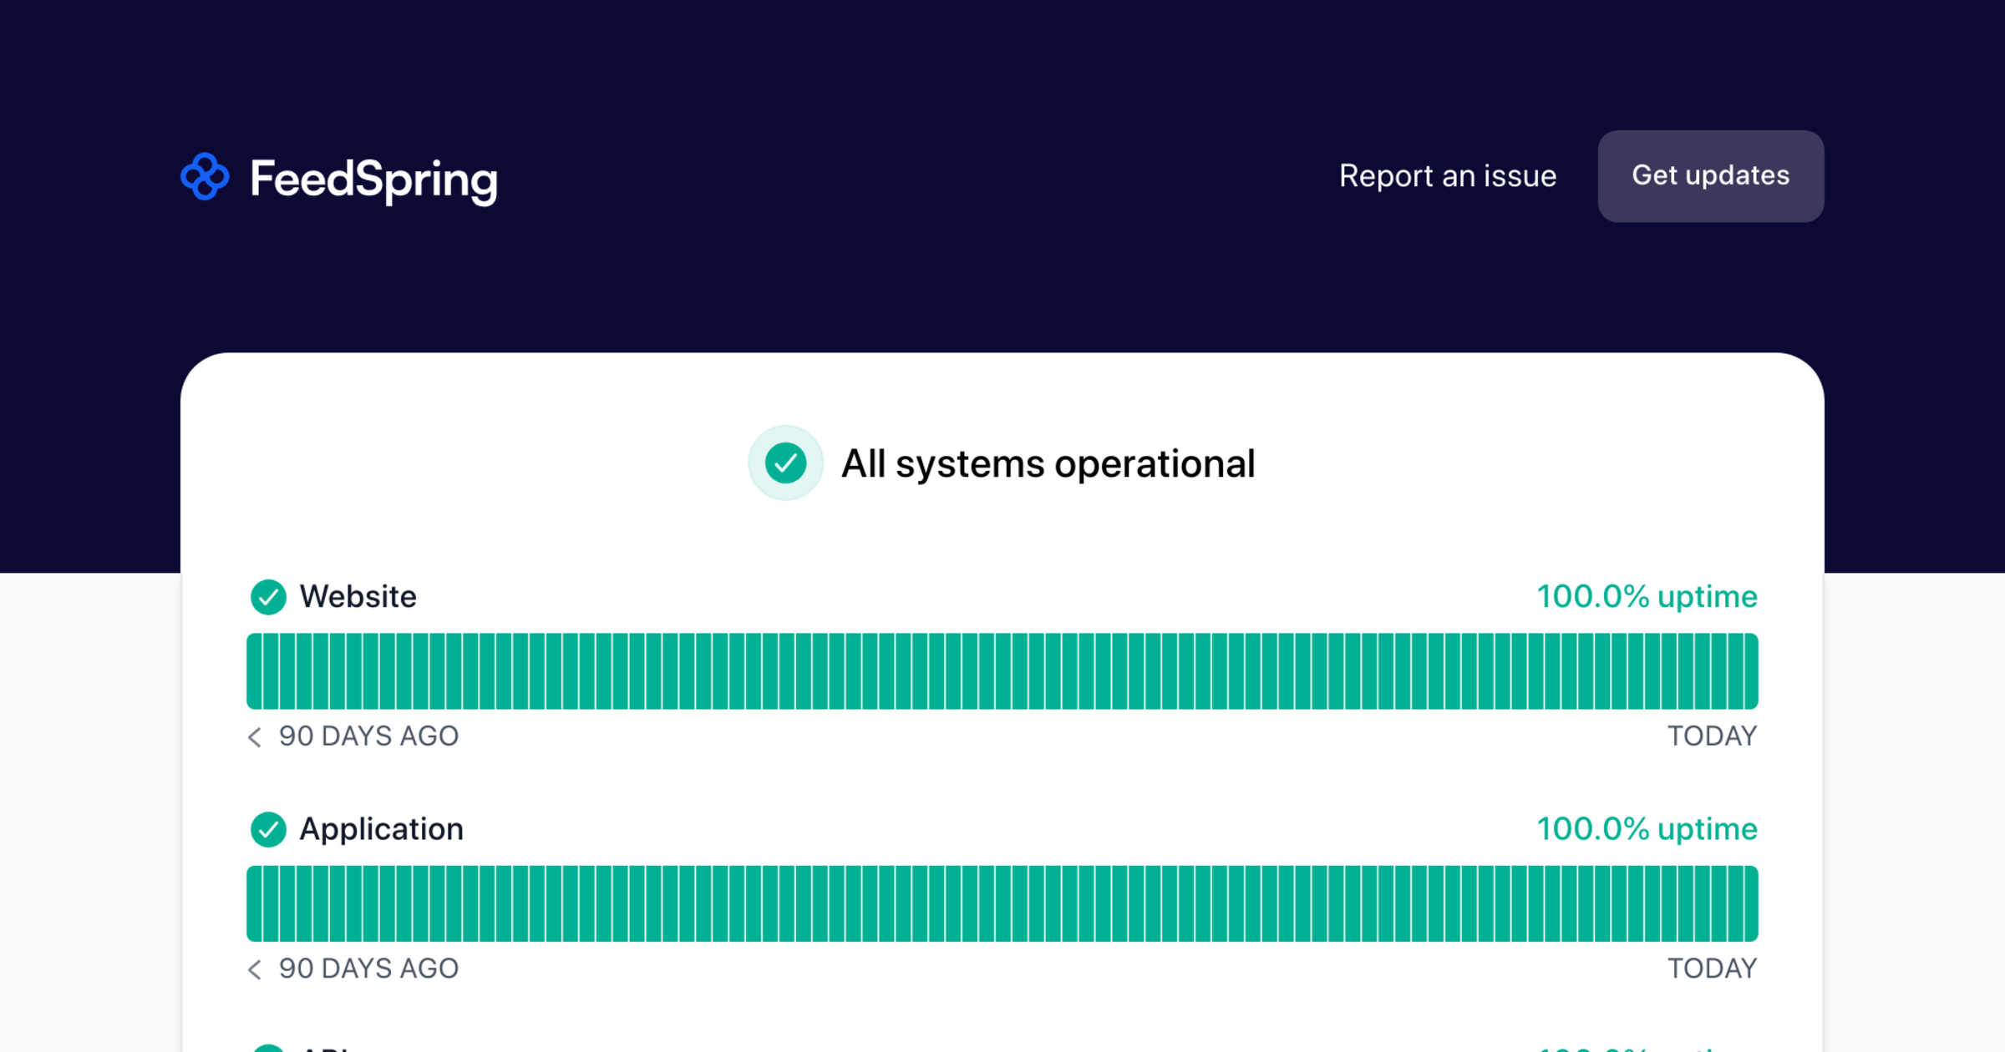Open the Get updates subscription dialog
Image resolution: width=2005 pixels, height=1052 pixels.
1710,176
